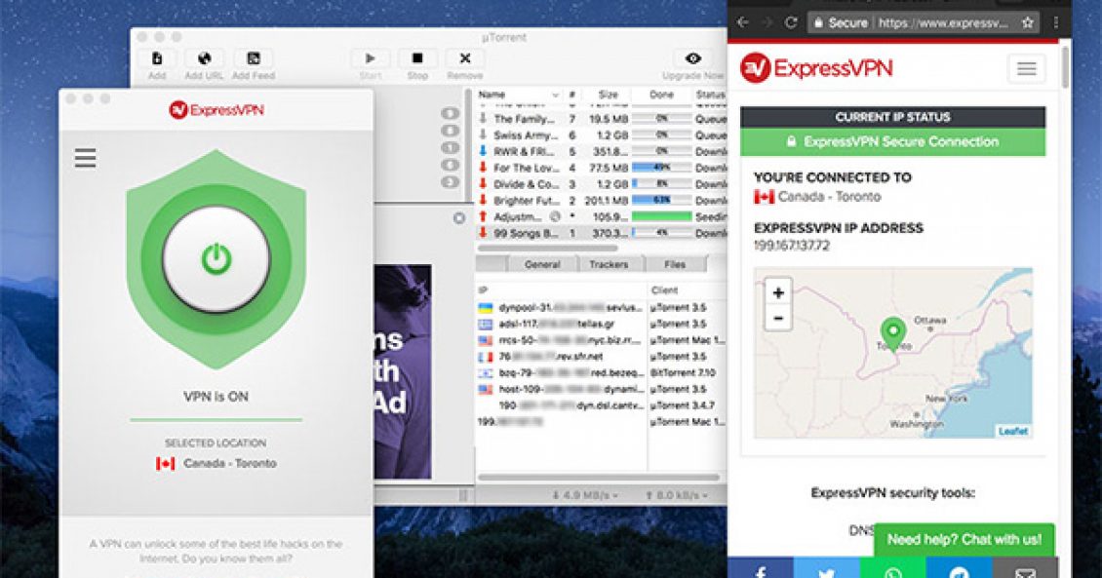Image resolution: width=1102 pixels, height=578 pixels.
Task: Select the 'host-109-' peer row
Action: [x=602, y=389]
